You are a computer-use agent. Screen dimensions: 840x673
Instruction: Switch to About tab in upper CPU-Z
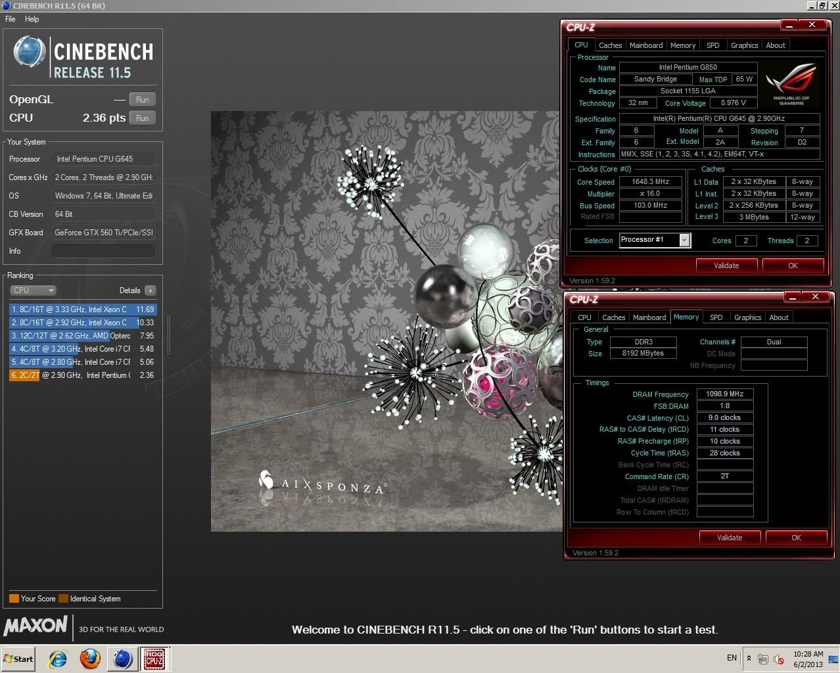click(x=776, y=45)
